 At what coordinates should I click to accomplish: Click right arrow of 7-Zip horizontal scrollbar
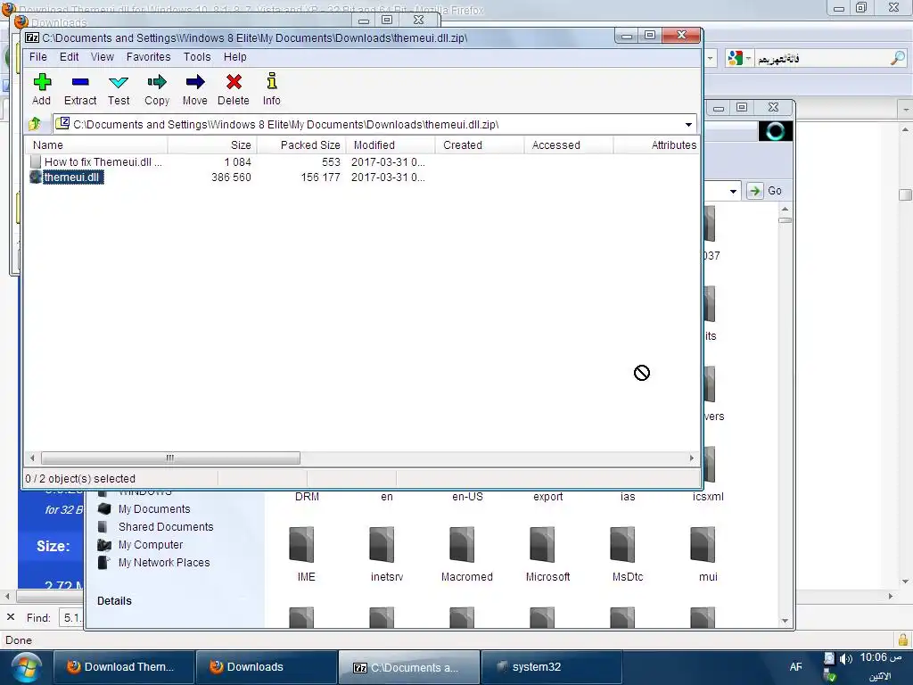[691, 458]
